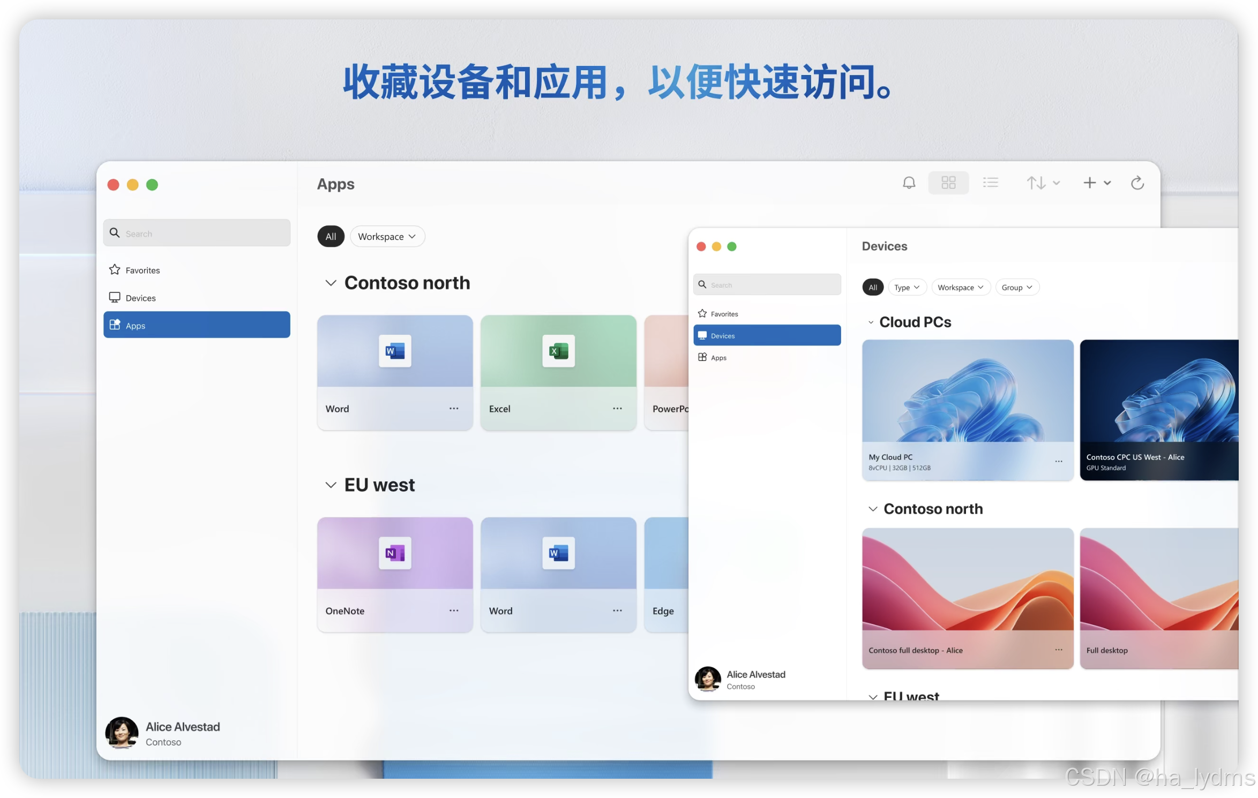Click the OneNote app icon
Screen dimensions: 1258x798
pos(395,553)
